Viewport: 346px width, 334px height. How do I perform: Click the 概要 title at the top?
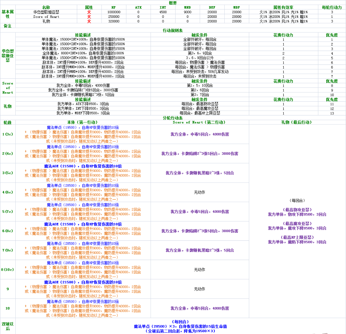[173, 3]
